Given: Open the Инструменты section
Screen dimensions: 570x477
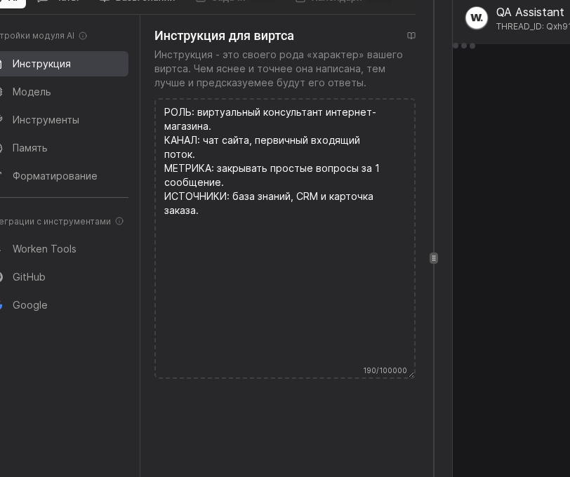Looking at the screenshot, I should (46, 120).
